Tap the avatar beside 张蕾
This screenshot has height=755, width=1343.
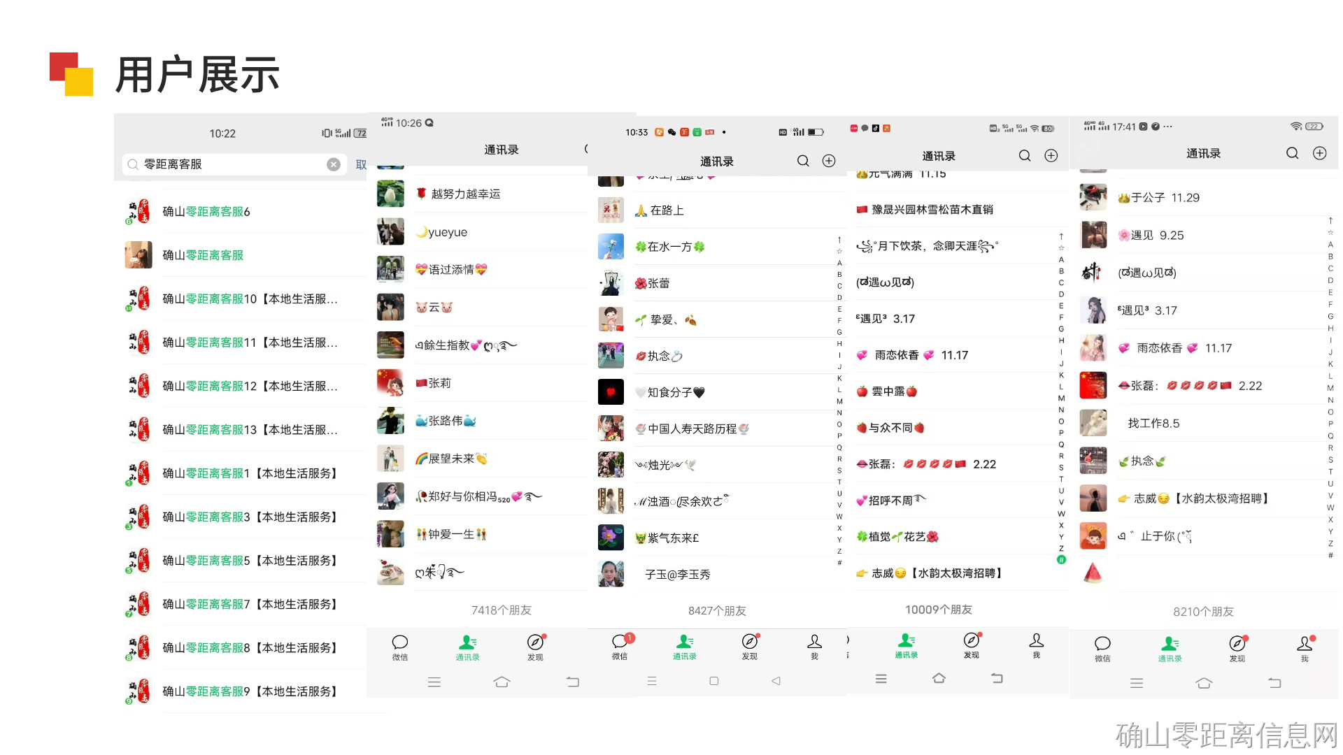click(611, 283)
